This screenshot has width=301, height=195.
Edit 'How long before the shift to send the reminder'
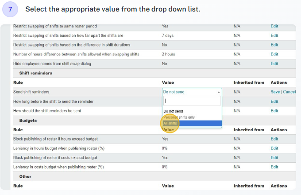point(274,101)
